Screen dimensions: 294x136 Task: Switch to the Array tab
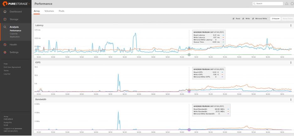point(37,11)
